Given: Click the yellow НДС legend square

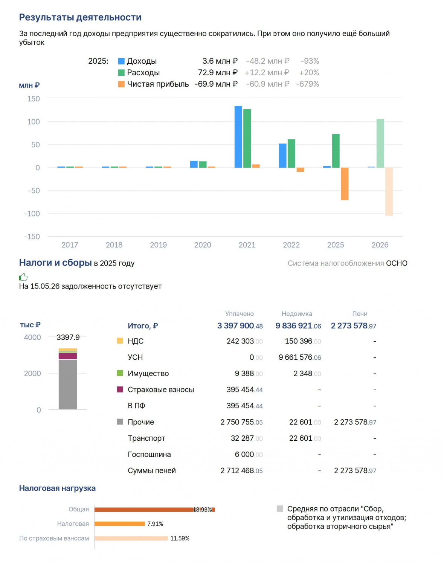Looking at the screenshot, I should pyautogui.click(x=120, y=341).
